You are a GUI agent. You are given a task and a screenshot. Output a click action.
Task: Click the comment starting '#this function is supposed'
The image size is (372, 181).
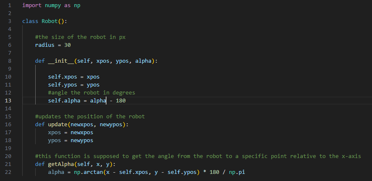198,156
